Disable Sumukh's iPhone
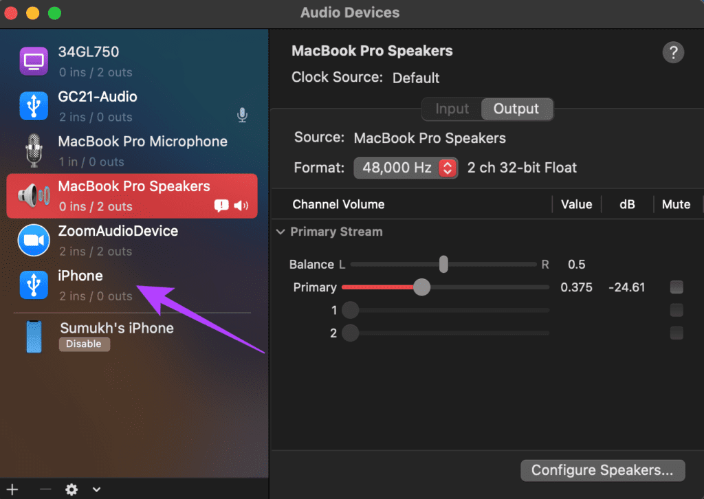 coord(84,344)
